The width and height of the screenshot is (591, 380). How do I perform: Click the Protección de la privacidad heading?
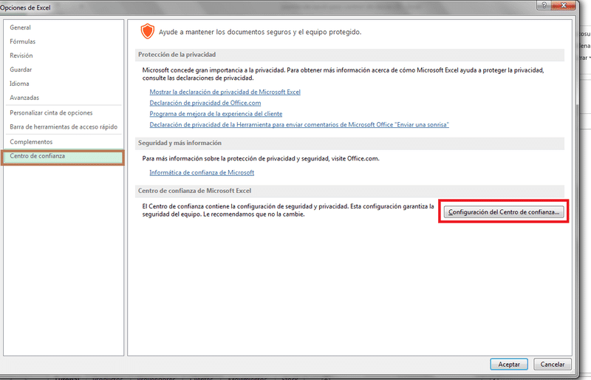click(x=177, y=55)
